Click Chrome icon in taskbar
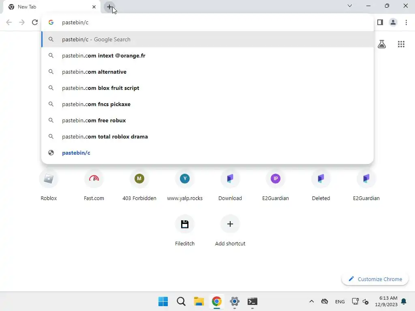Viewport: 415px width, 311px height. [216, 301]
